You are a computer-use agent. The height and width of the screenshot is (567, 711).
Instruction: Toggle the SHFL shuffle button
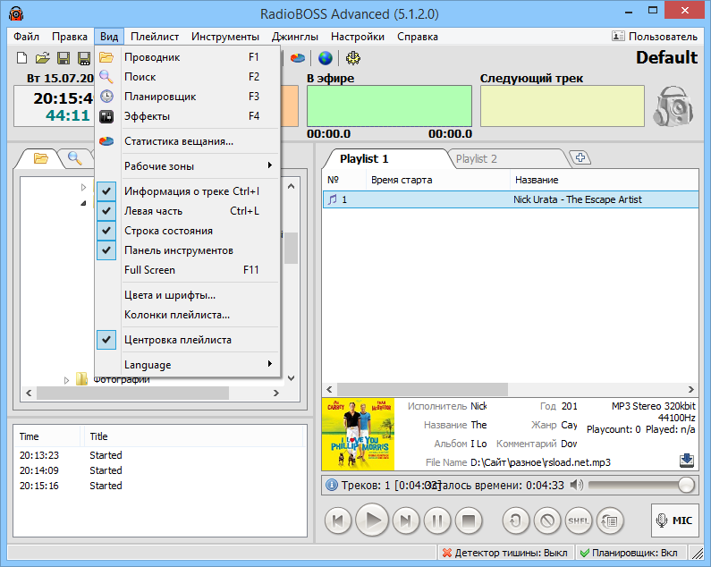579,520
